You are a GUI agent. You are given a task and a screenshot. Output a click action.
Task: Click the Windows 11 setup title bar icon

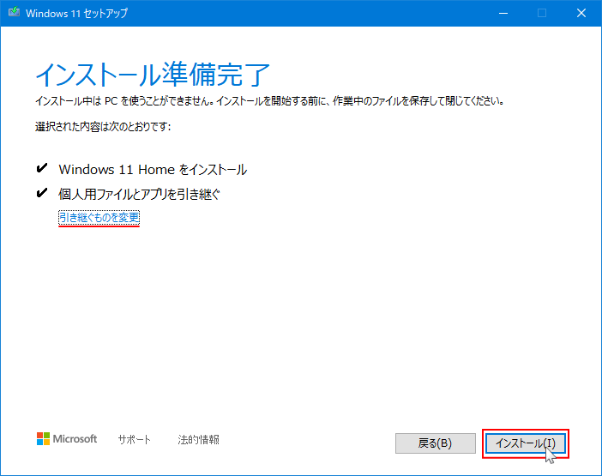pyautogui.click(x=15, y=12)
